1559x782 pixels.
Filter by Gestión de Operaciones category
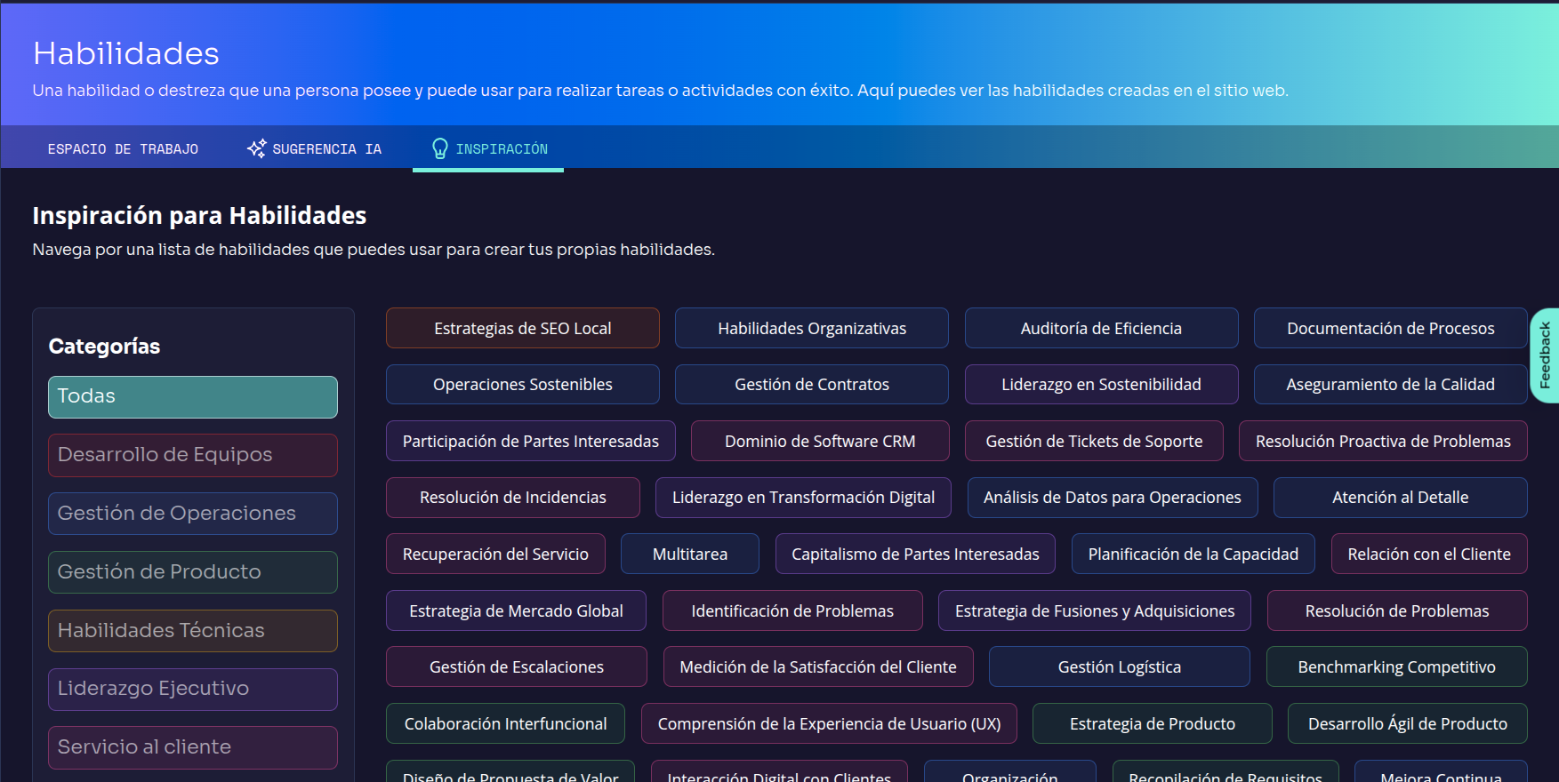tap(193, 514)
